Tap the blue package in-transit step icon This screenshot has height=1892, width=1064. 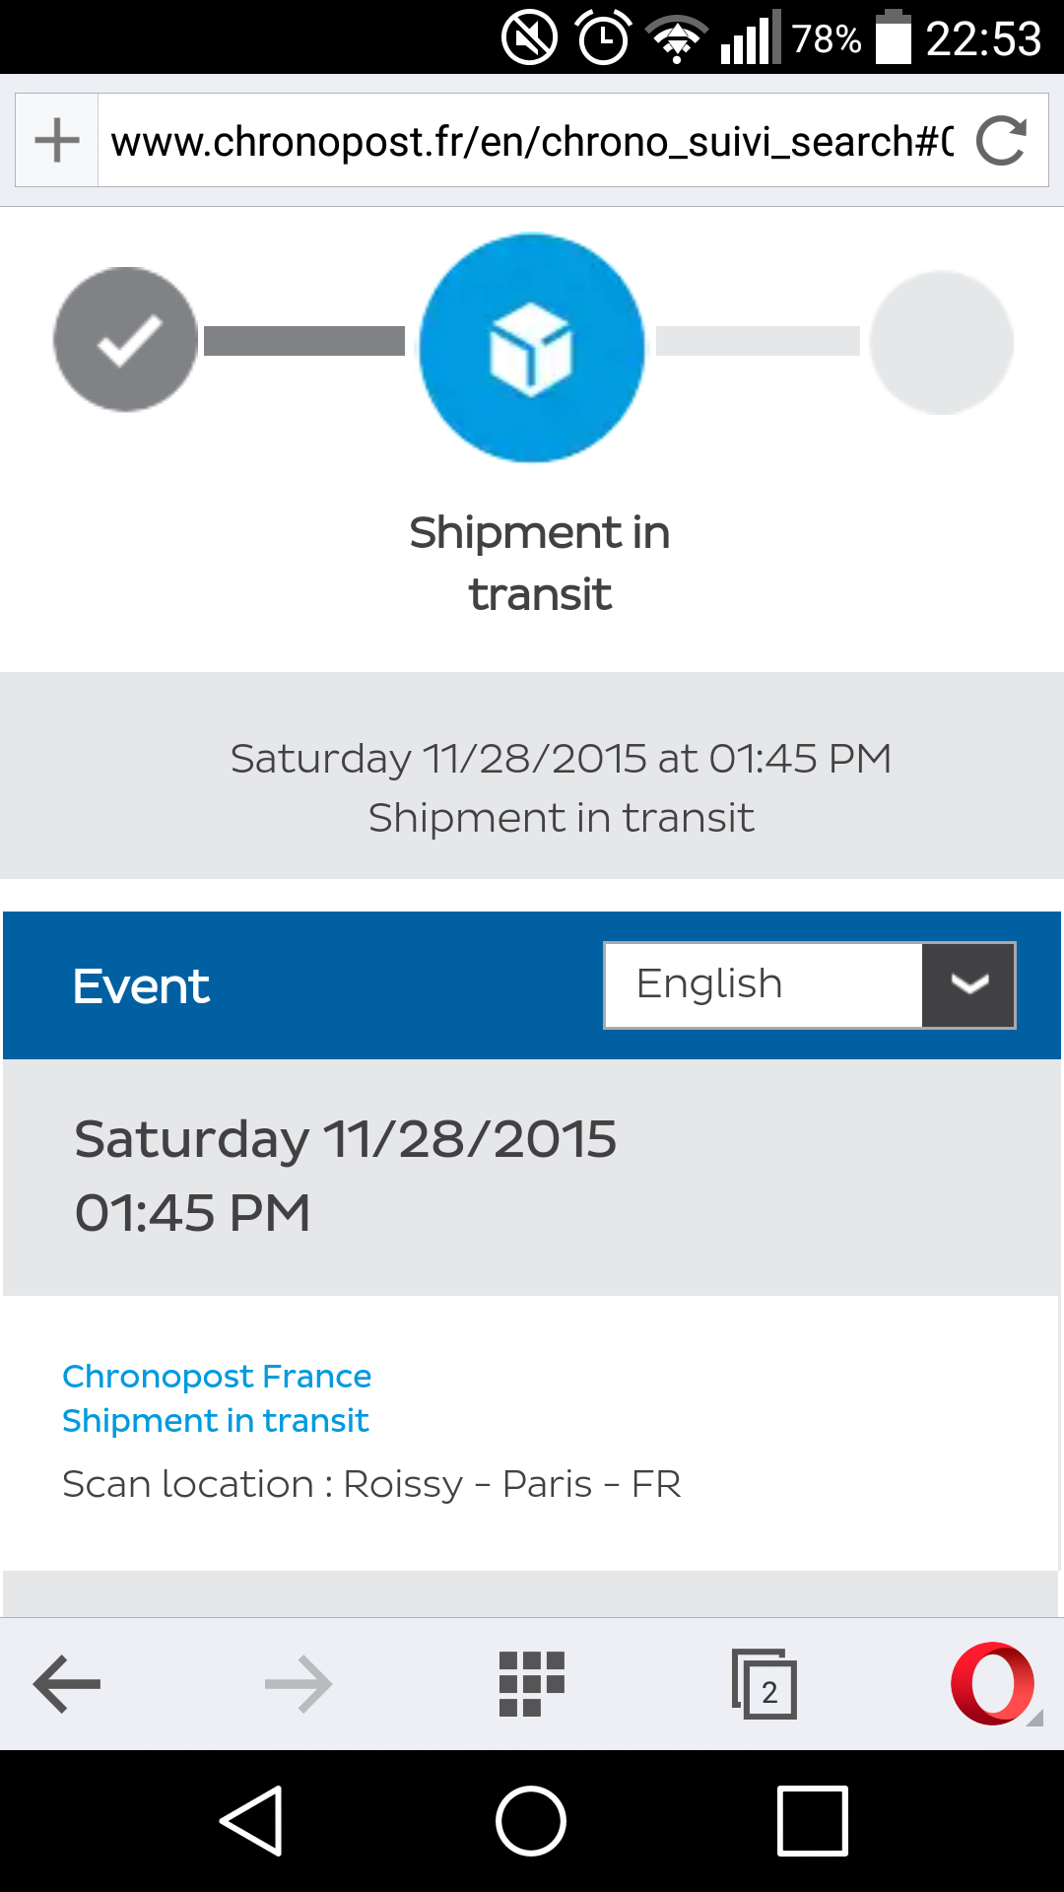tap(532, 348)
